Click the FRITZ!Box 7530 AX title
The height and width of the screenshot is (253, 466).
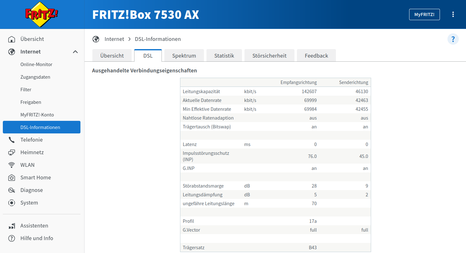[x=145, y=15]
